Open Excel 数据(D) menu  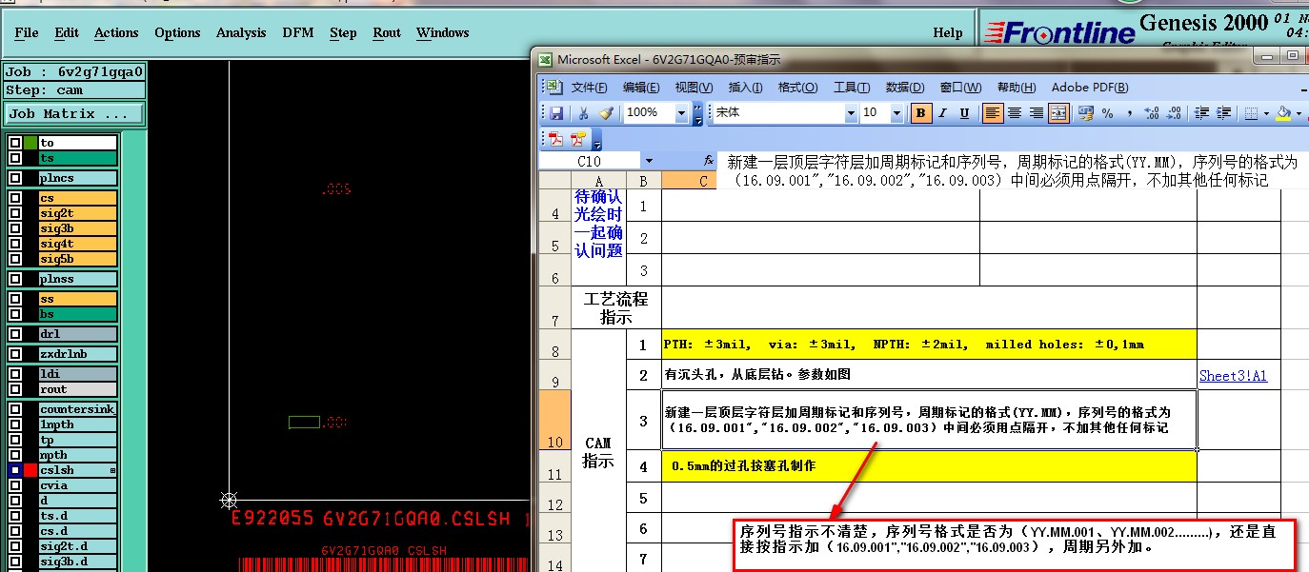[x=904, y=88]
